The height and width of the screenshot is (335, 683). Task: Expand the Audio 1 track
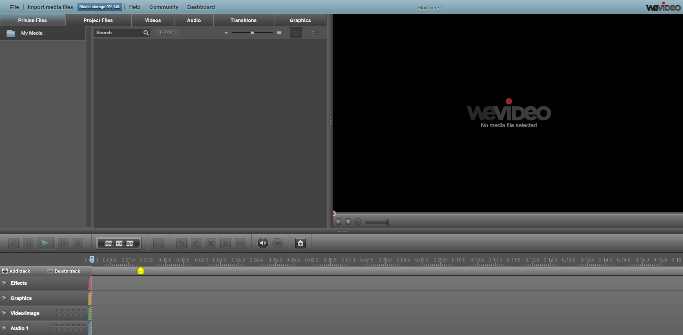[x=5, y=328]
